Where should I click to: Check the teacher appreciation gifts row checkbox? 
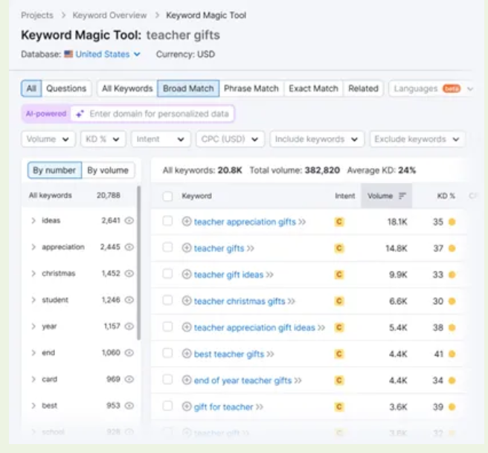click(167, 221)
